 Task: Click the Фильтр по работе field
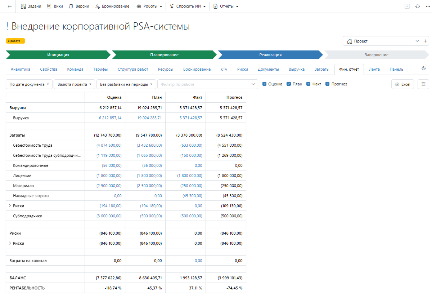coord(208,84)
